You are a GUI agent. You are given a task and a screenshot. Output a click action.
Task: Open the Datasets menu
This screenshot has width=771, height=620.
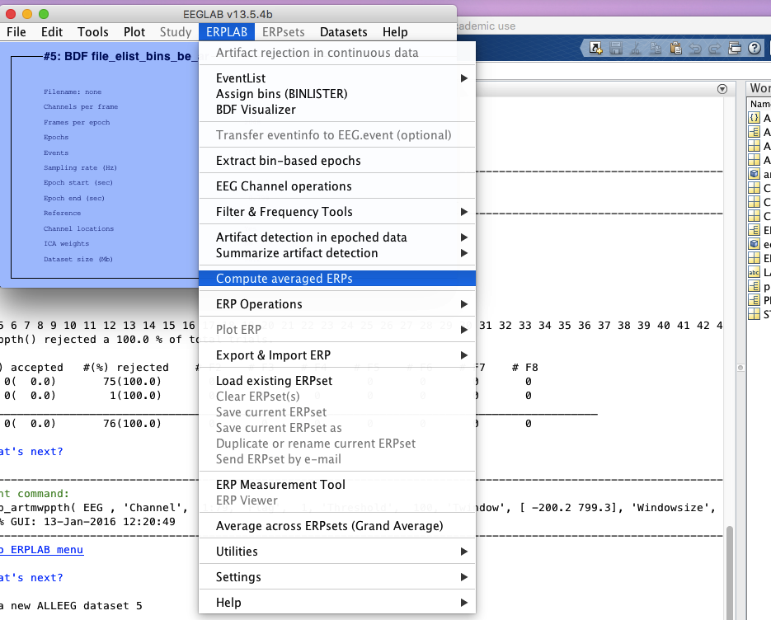point(344,32)
